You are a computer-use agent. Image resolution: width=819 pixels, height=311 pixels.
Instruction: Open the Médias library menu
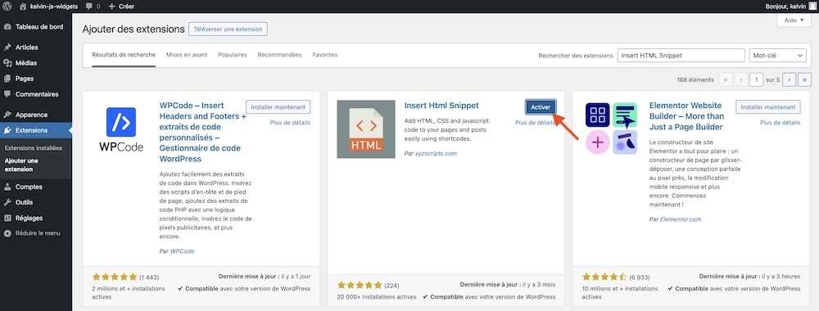(x=26, y=63)
